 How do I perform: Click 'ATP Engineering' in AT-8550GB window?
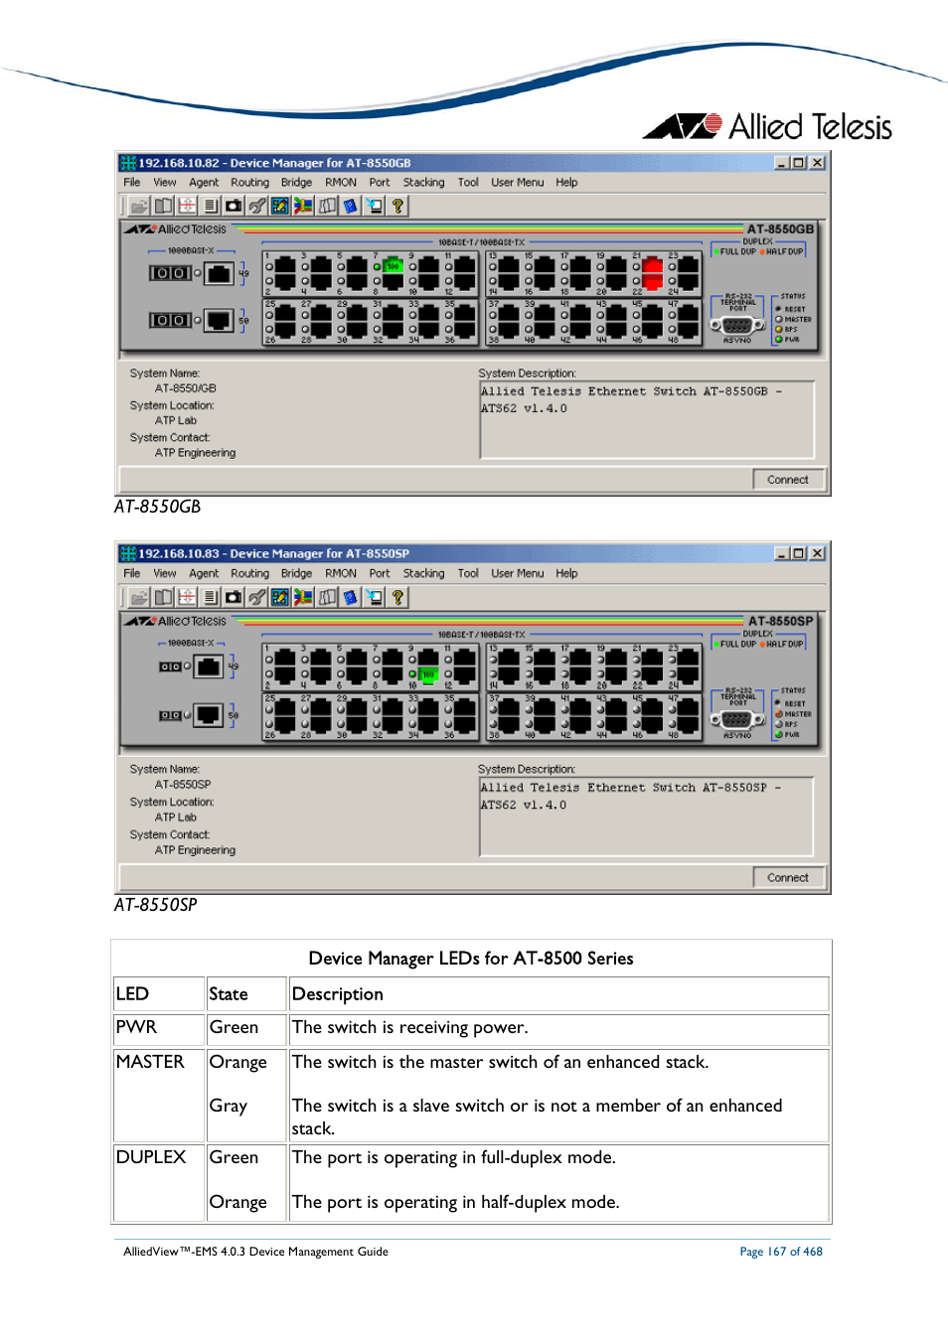196,453
